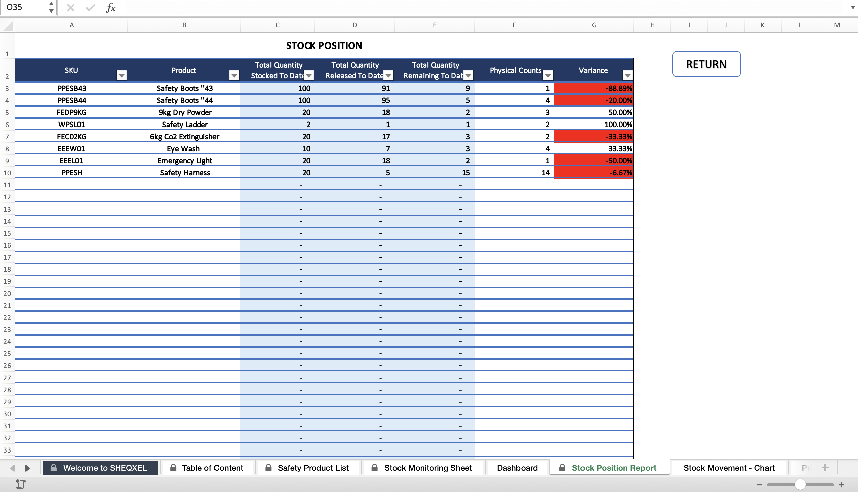Image resolution: width=858 pixels, height=492 pixels.
Task: Click the zoom out minus icon
Action: click(759, 484)
